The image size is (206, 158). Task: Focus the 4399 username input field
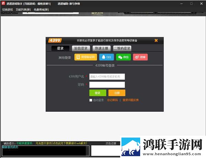click(107, 77)
